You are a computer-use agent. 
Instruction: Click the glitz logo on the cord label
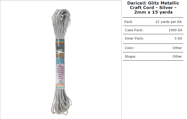(x=60, y=55)
